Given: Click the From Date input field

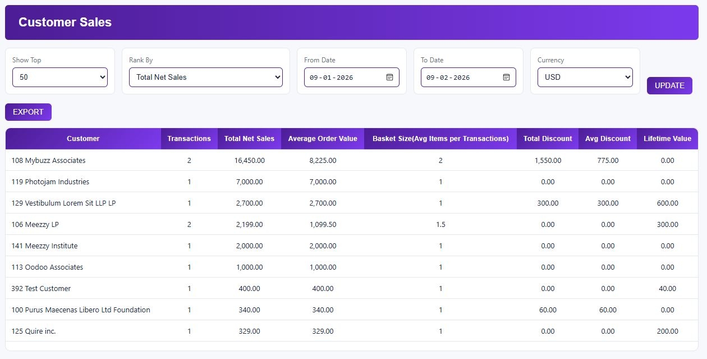Looking at the screenshot, I should coord(342,77).
